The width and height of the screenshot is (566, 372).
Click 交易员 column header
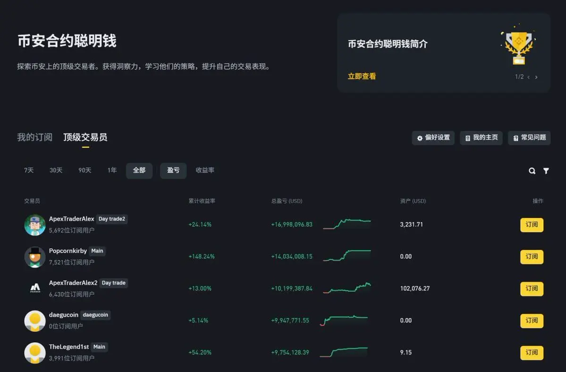tap(32, 201)
